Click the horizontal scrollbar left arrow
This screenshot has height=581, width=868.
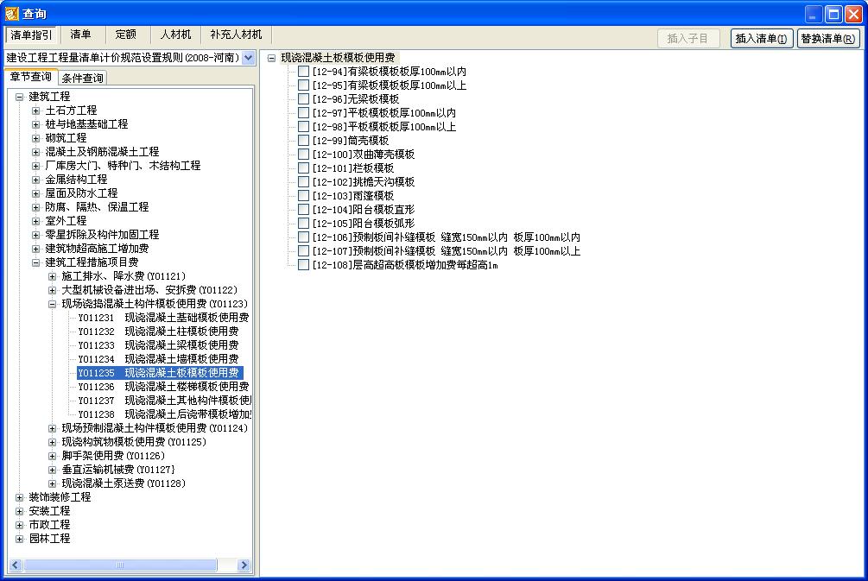coord(16,565)
